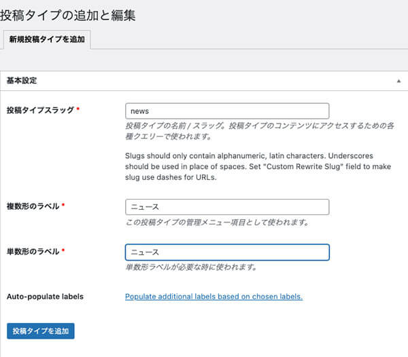Screen dimensions: 408x357
Task: Click into the 複数形のラベル text field
Action: coord(227,207)
